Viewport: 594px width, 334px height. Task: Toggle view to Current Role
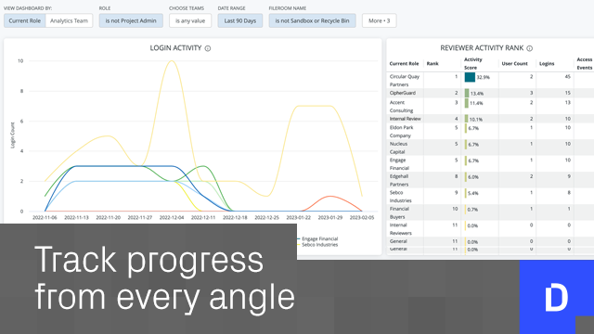coord(25,20)
